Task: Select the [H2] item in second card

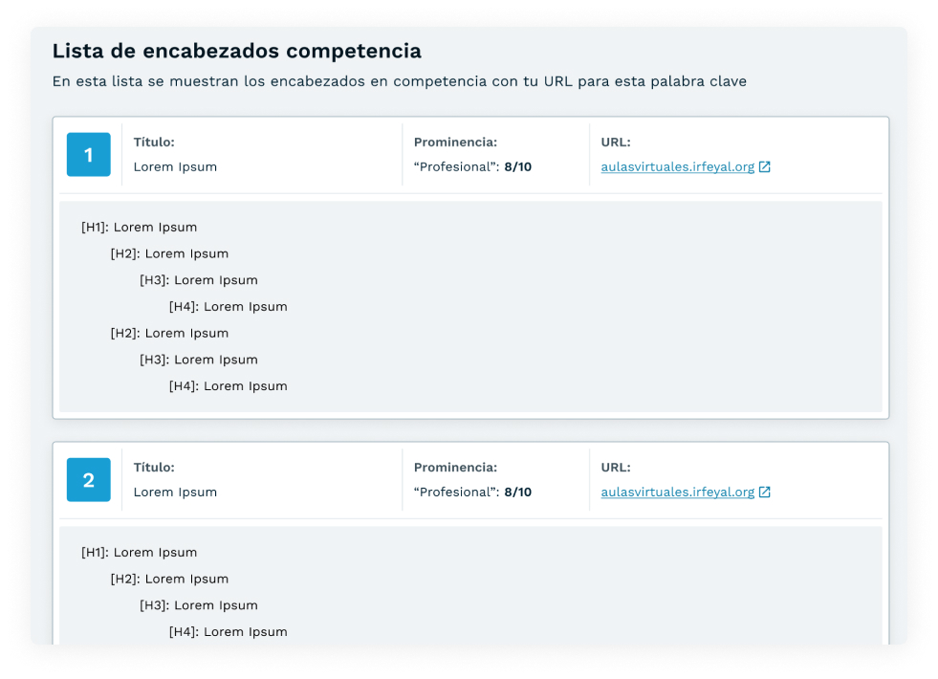Action: click(x=169, y=580)
